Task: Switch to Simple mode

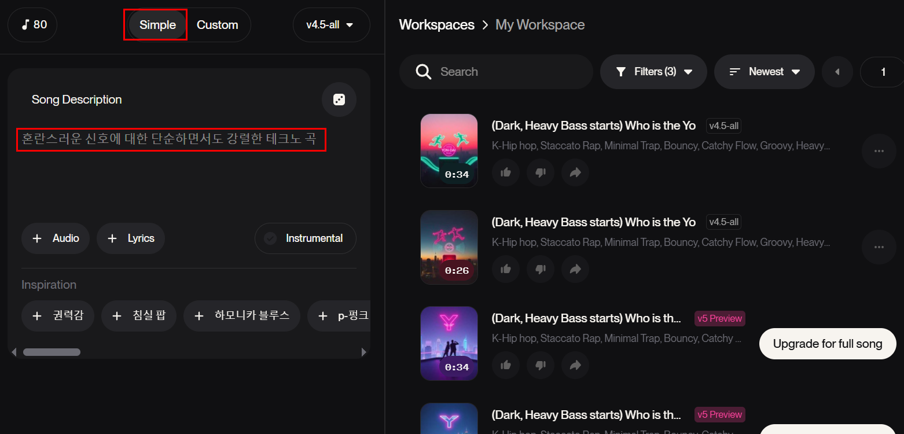Action: (x=157, y=25)
